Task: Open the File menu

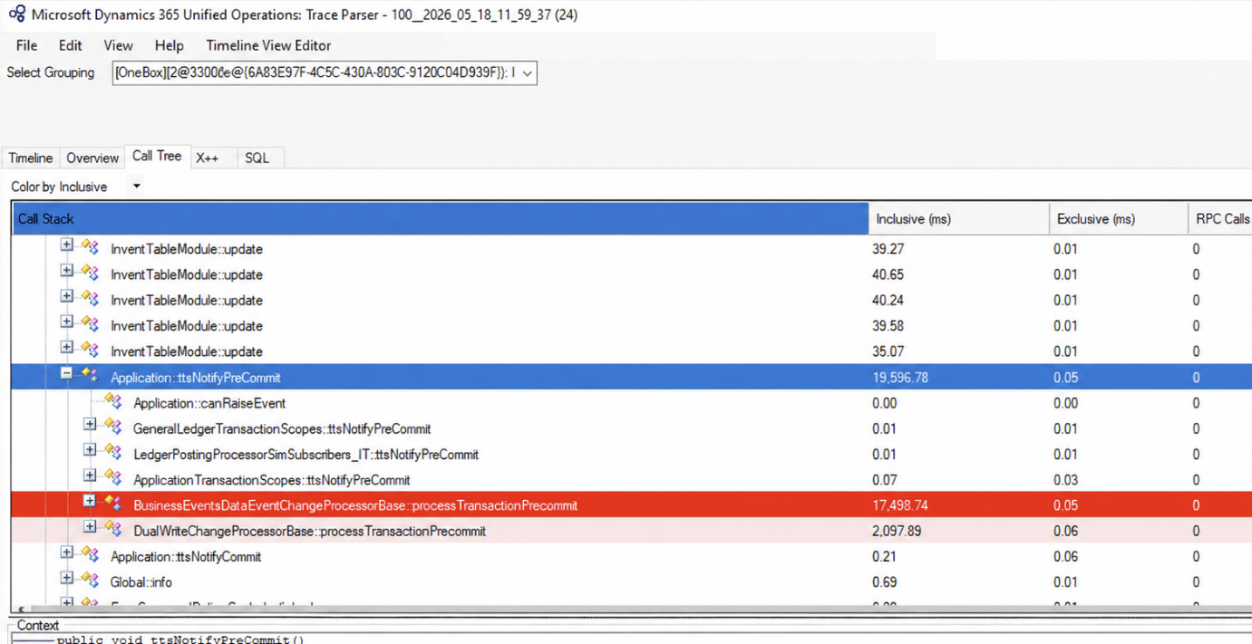Action: click(x=26, y=45)
